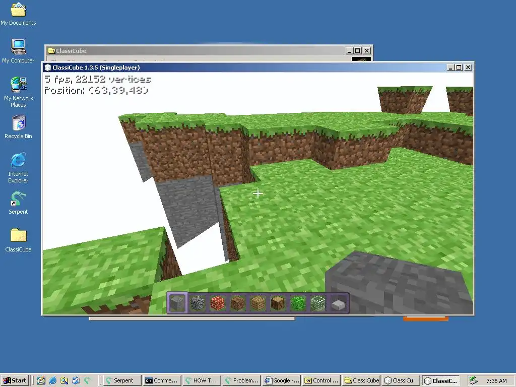This screenshot has height=387, width=516.
Task: Minimize the ClassiCube game window
Action: 450,68
